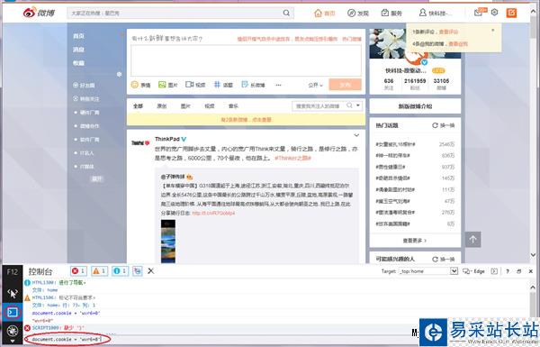Open the long-post (长微博) icon
This screenshot has width=540, height=347.
[x=245, y=85]
